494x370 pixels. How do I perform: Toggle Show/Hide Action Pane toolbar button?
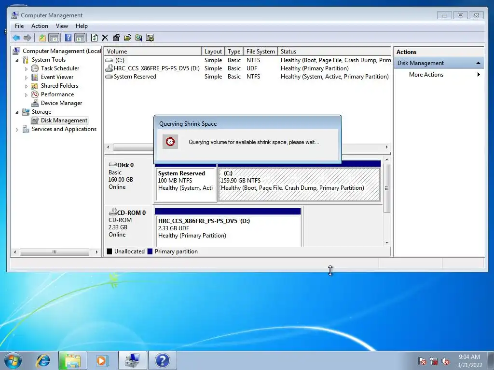pos(80,38)
